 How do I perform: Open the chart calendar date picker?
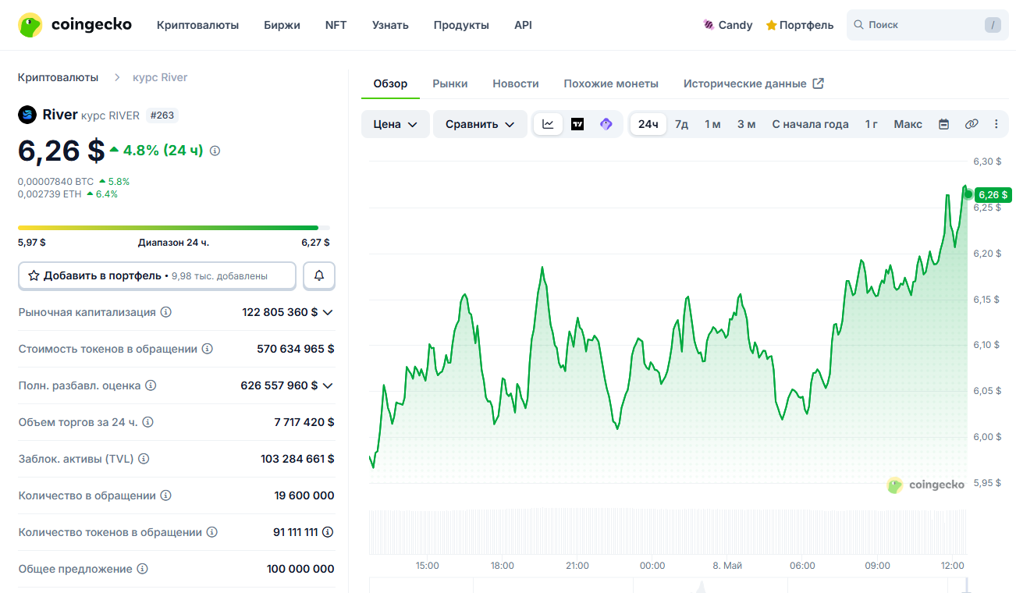(944, 124)
